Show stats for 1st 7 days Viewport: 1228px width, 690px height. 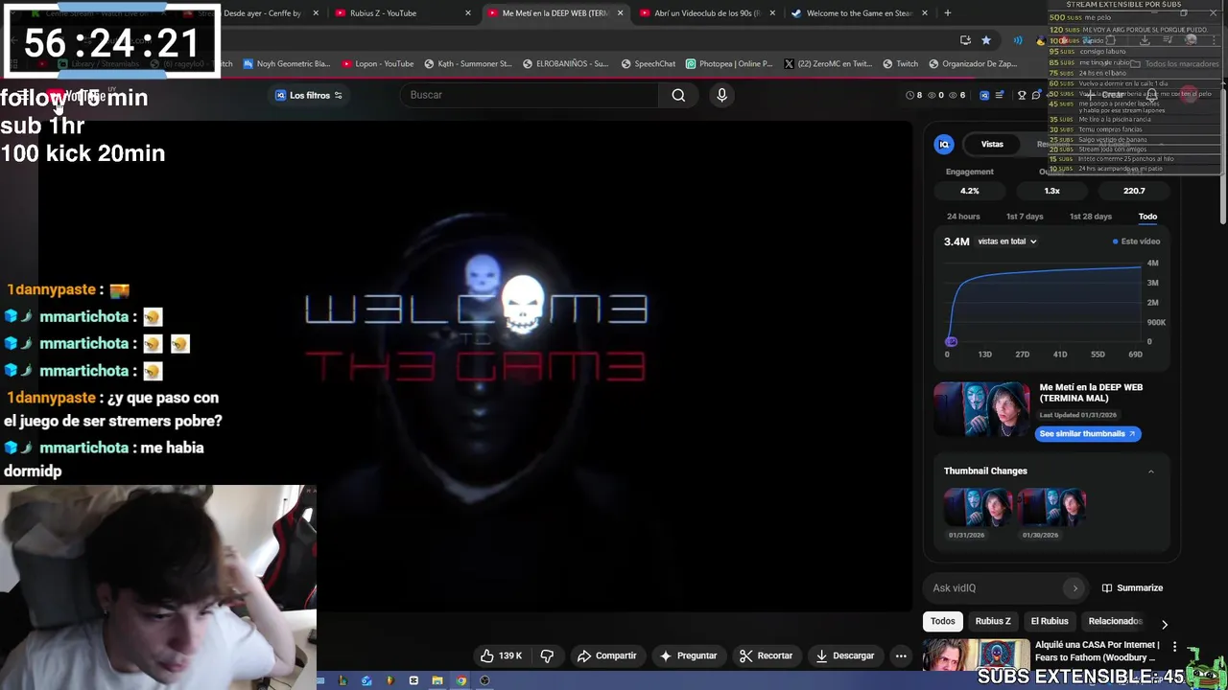1025,217
